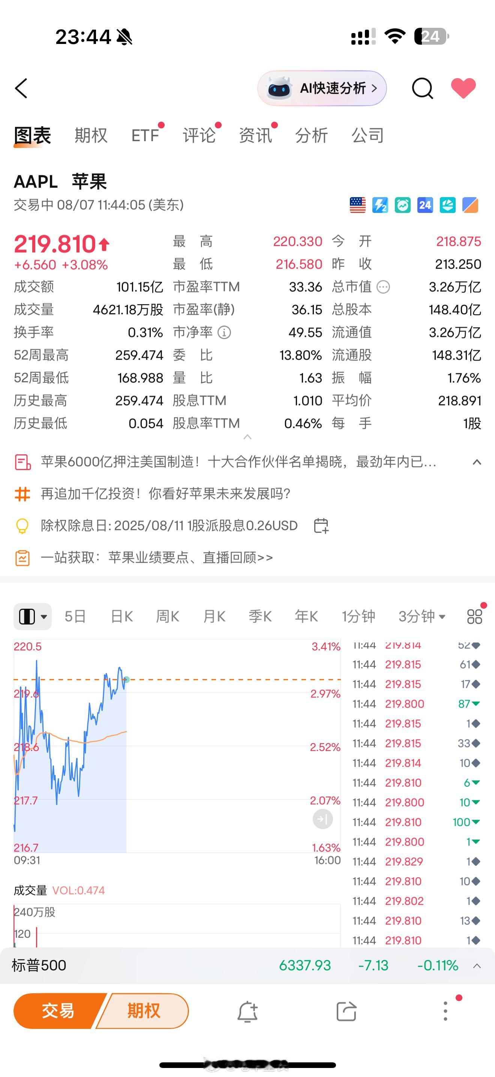Tap the blue lightning Z2 icon
Viewport: 495px width, 1077px height.
click(380, 205)
